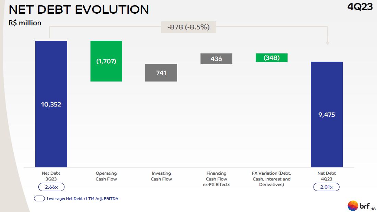This screenshot has height=212, width=377.
Task: Select the Investing Cash Flow axis label
Action: (x=161, y=176)
